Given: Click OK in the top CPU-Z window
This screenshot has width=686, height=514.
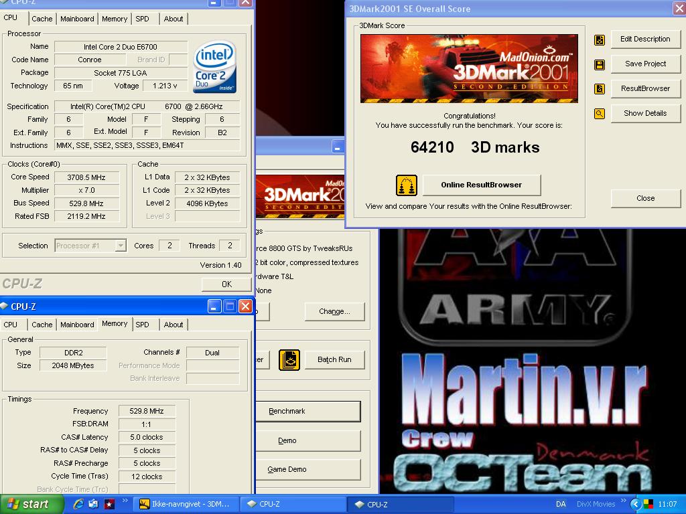Looking at the screenshot, I should (226, 284).
